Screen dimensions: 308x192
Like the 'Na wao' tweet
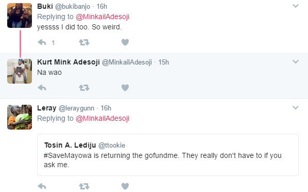125,88
